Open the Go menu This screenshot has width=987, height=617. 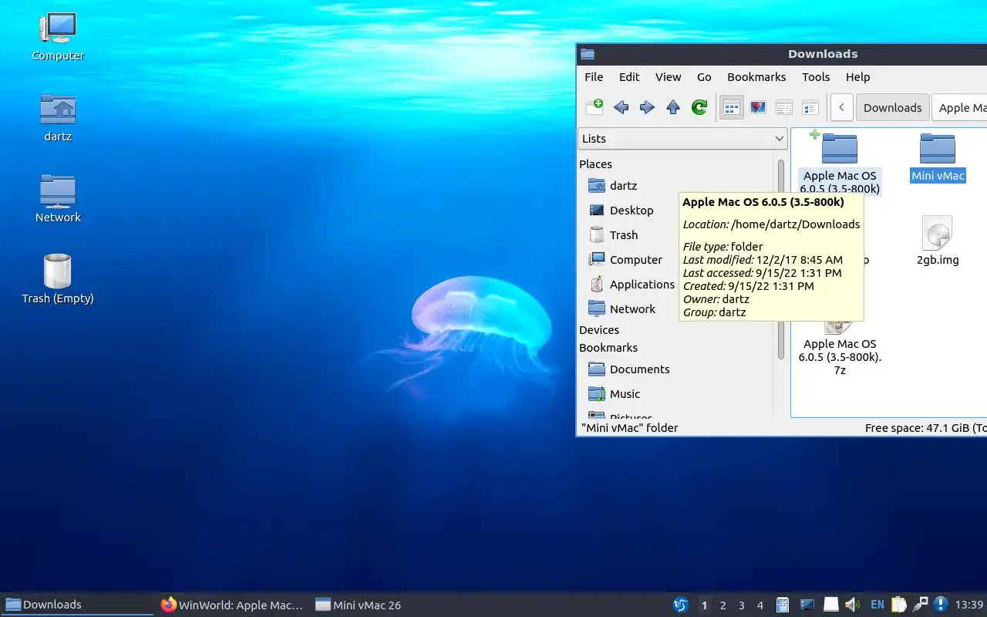[704, 76]
